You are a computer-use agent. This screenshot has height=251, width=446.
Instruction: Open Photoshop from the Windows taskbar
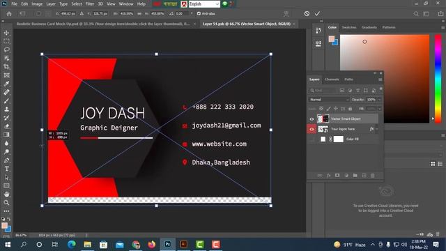pos(167,245)
